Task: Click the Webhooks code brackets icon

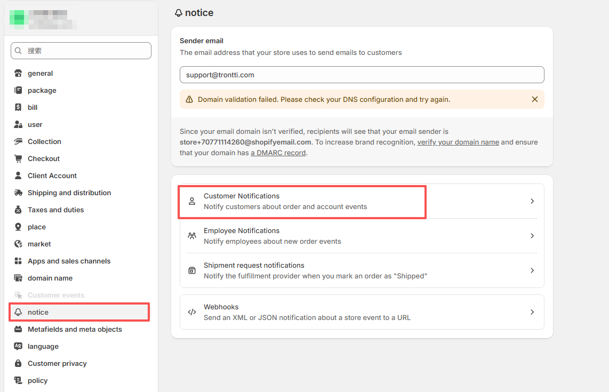Action: pos(192,312)
